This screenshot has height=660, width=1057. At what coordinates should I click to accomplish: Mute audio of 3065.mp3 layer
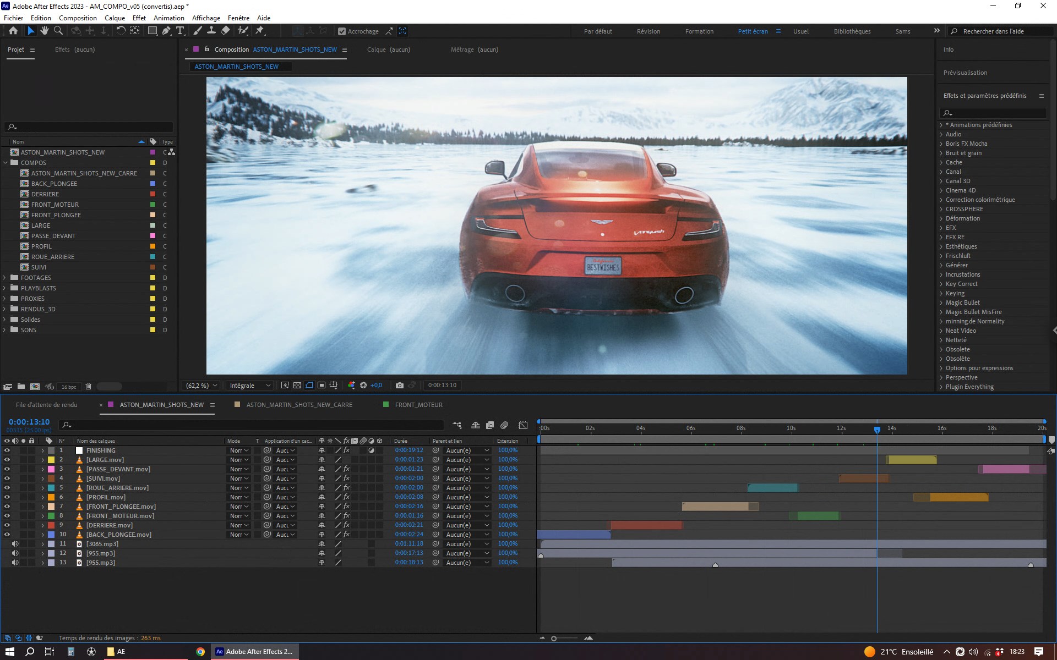point(15,544)
